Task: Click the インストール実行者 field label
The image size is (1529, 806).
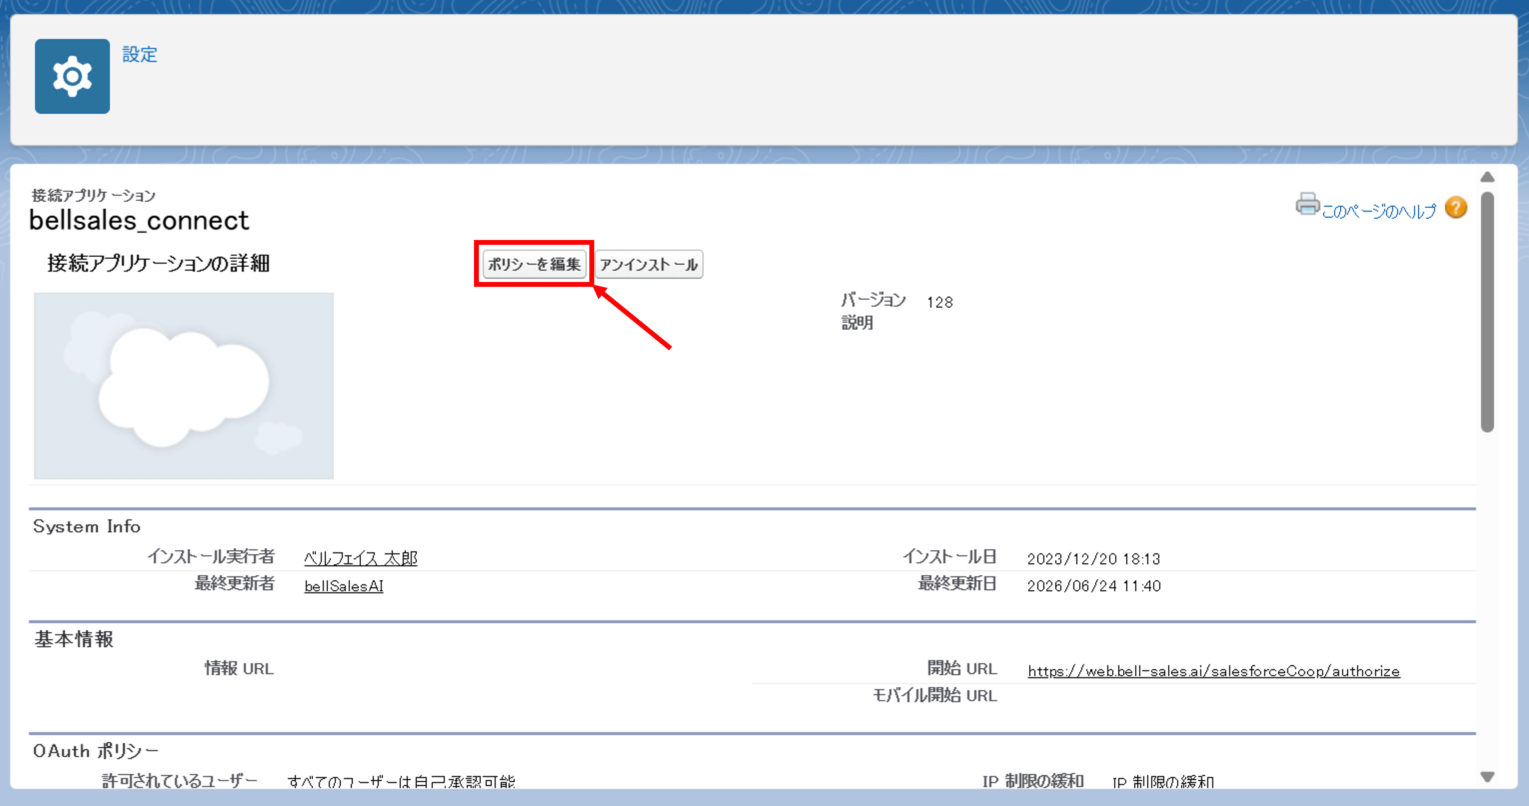Action: click(211, 556)
